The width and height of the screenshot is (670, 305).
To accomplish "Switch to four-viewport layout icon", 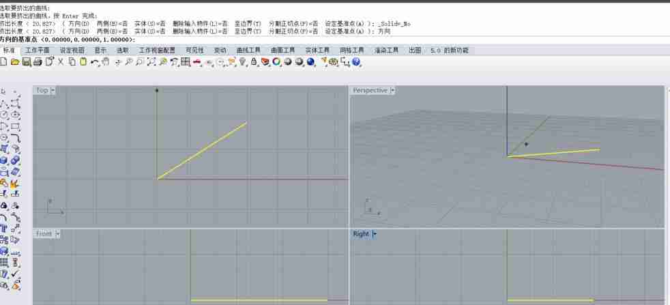I will (x=185, y=62).
